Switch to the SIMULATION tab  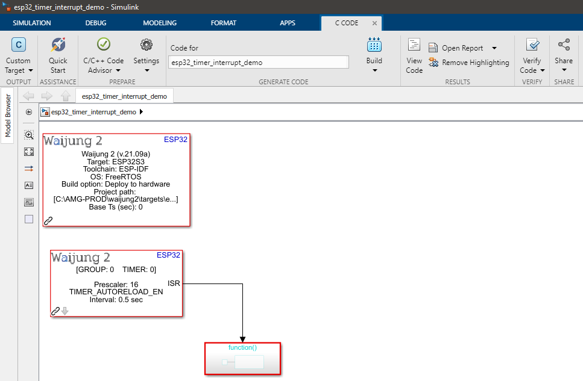(32, 23)
